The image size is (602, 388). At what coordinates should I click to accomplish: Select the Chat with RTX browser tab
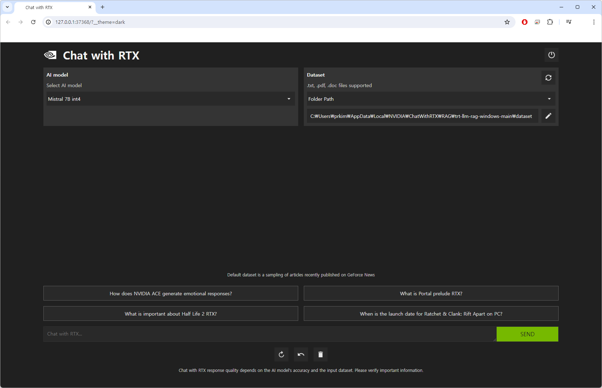[55, 7]
